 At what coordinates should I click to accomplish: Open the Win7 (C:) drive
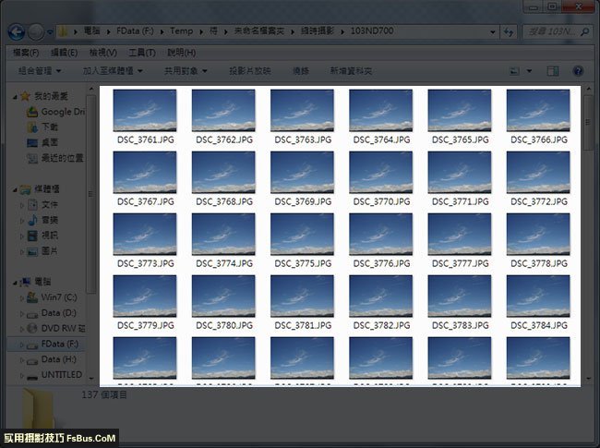[61, 297]
